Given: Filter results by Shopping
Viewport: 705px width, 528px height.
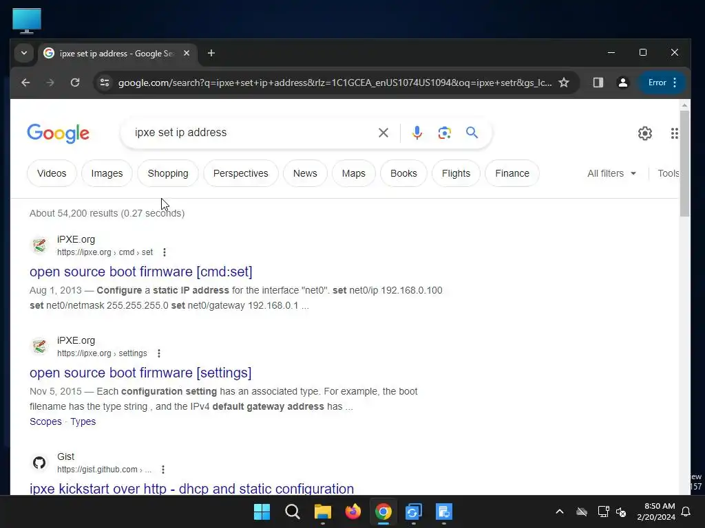Looking at the screenshot, I should coord(168,173).
